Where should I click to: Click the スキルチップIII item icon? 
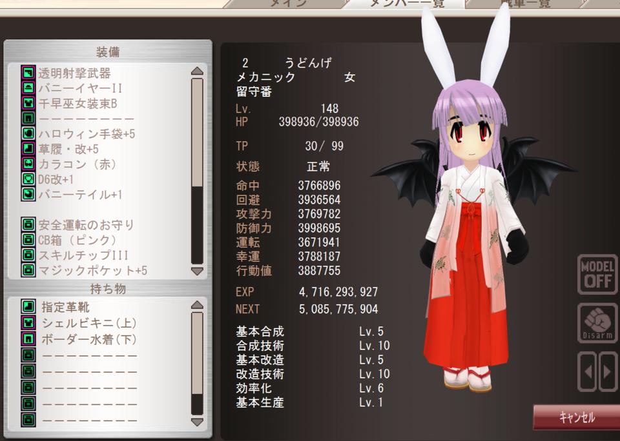pos(28,255)
